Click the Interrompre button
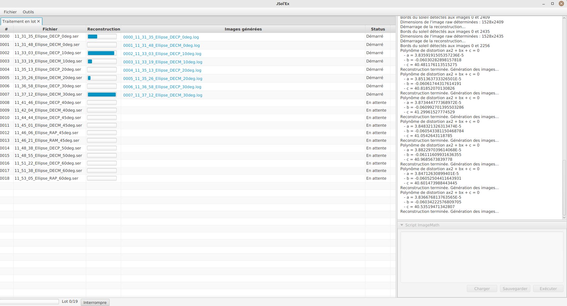Viewport: 567px width, 306px height. tap(95, 302)
